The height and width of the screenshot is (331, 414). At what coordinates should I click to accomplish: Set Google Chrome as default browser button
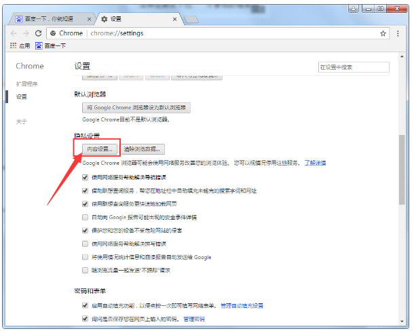(136, 108)
